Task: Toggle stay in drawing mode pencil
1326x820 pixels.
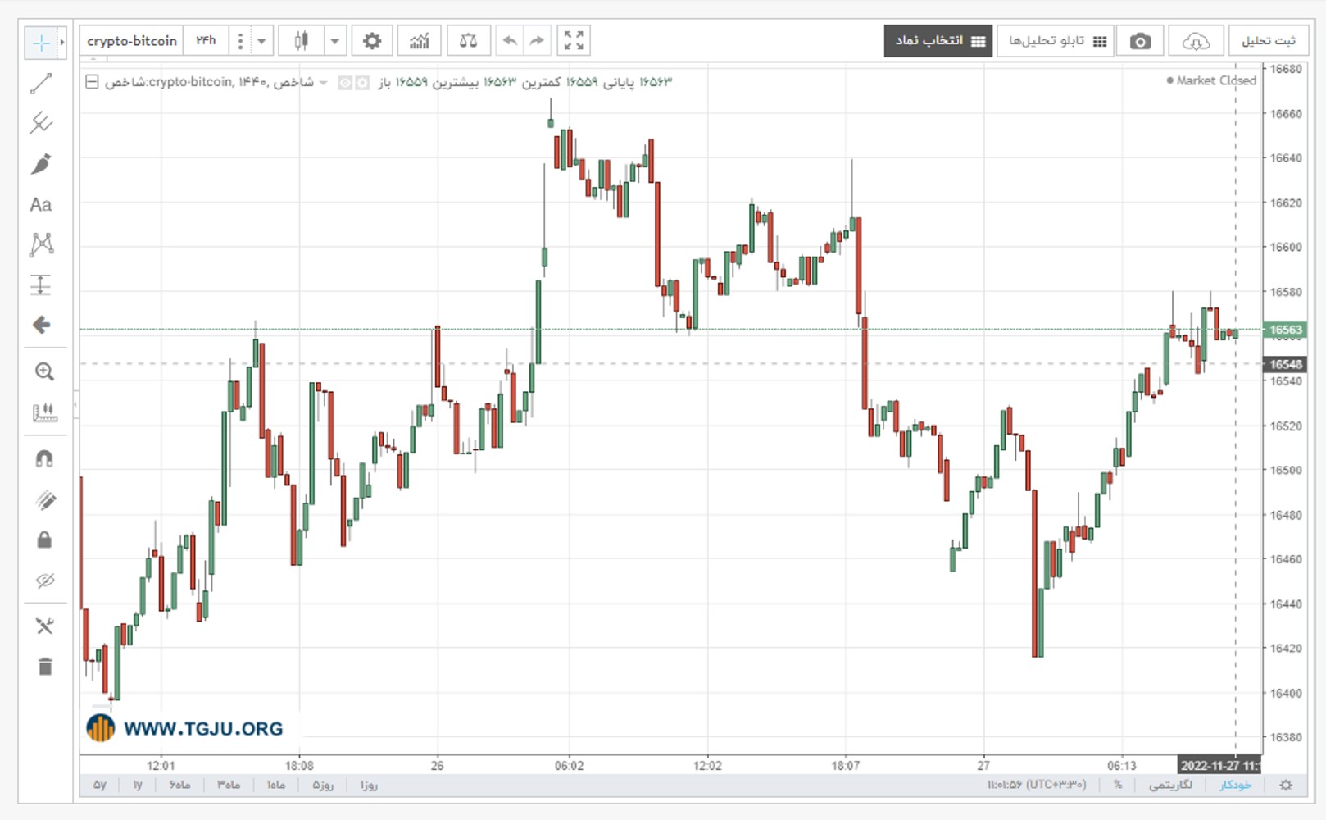Action: (44, 500)
